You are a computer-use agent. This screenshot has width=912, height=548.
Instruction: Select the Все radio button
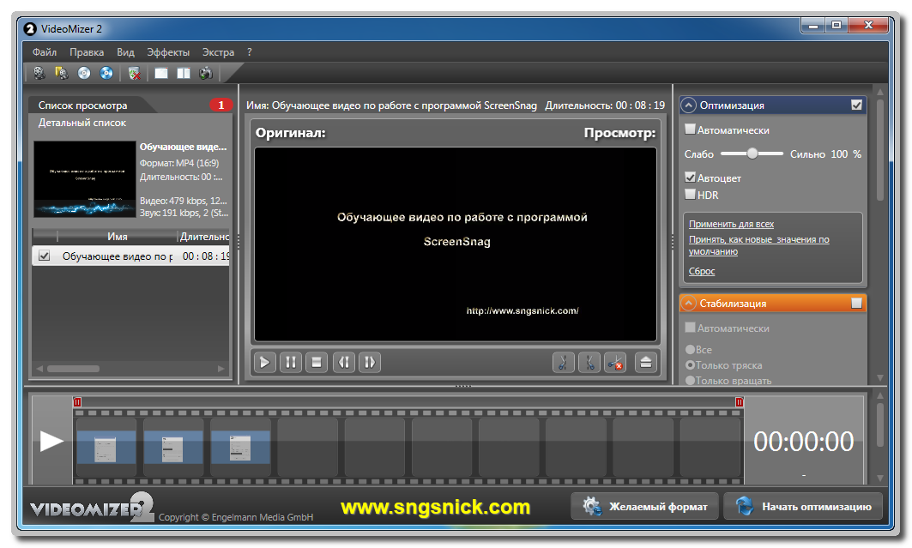pos(690,349)
